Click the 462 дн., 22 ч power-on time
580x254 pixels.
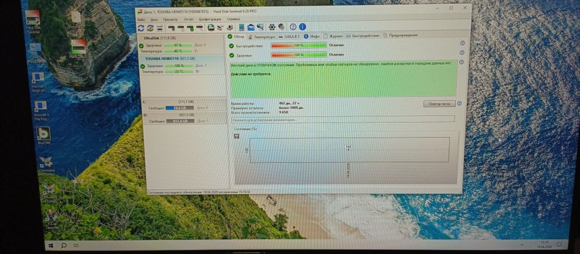point(291,104)
